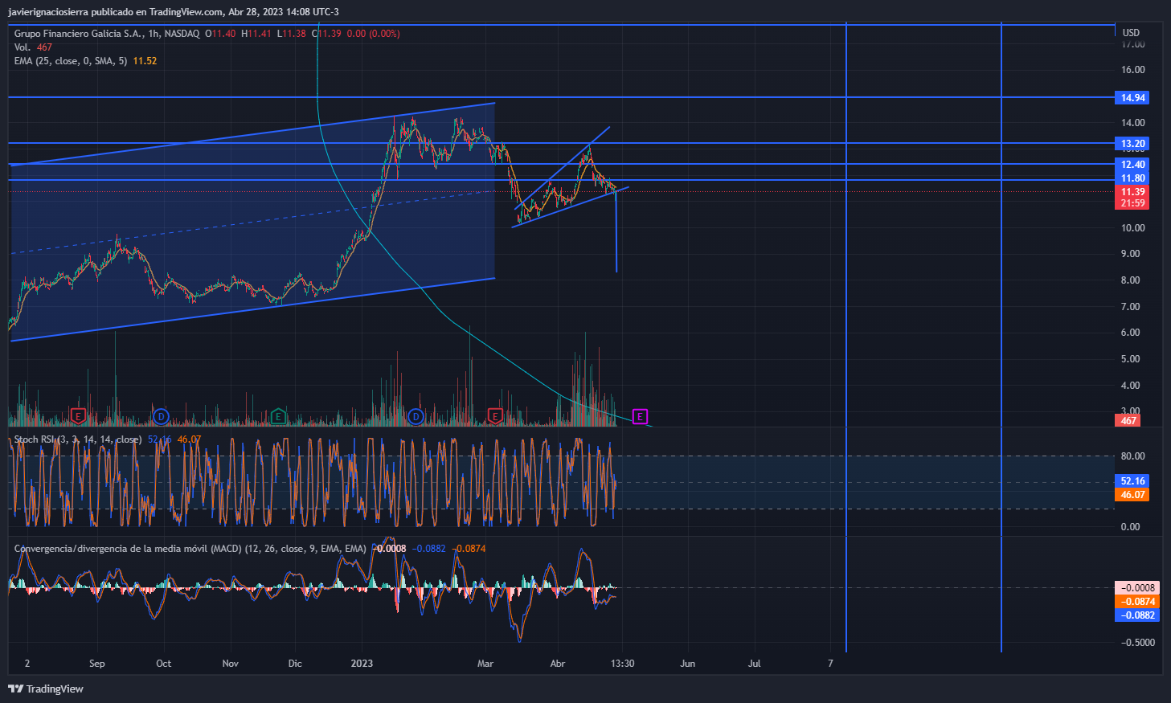Click the blue 52.16 Stoch RSI value label
Screen dimensions: 1171x703
pyautogui.click(x=1132, y=481)
